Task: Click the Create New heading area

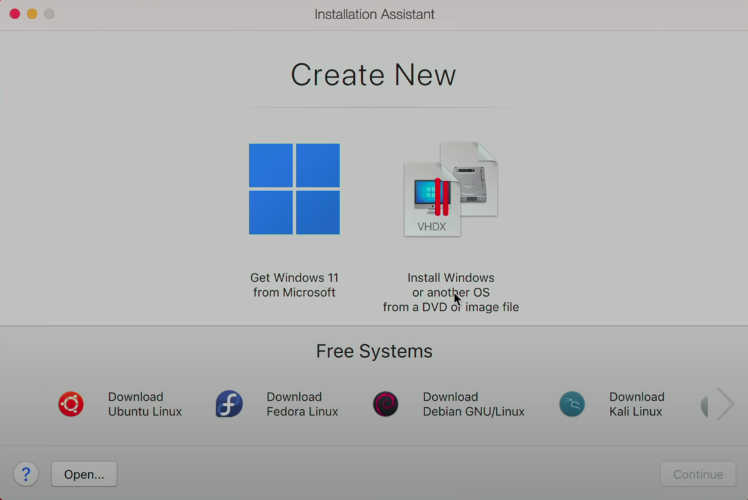Action: [373, 75]
